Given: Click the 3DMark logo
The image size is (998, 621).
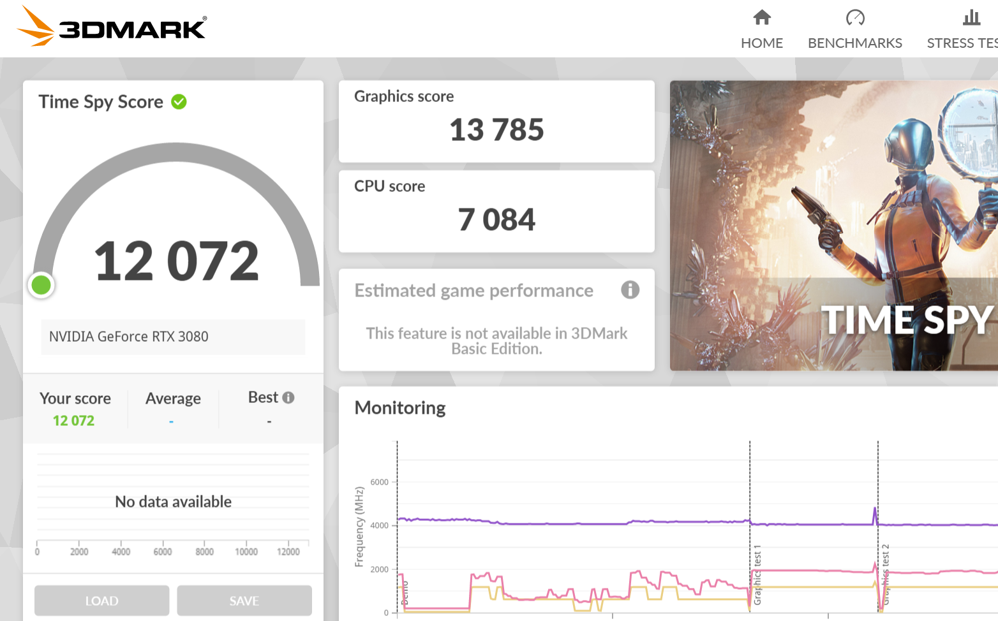Looking at the screenshot, I should [112, 27].
